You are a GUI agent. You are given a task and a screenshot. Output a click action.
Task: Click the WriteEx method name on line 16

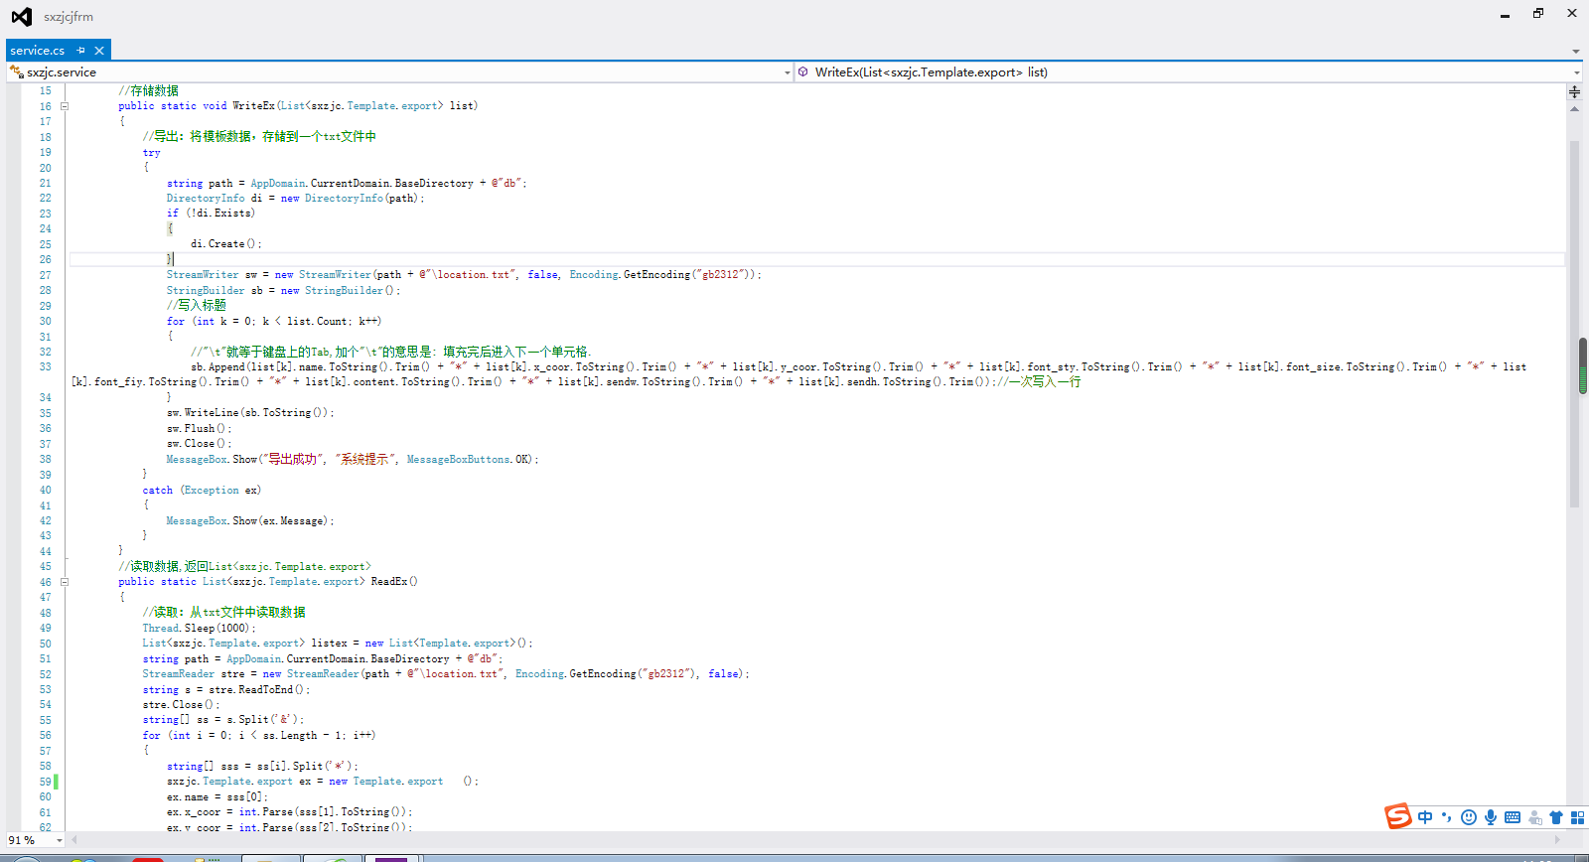click(253, 106)
